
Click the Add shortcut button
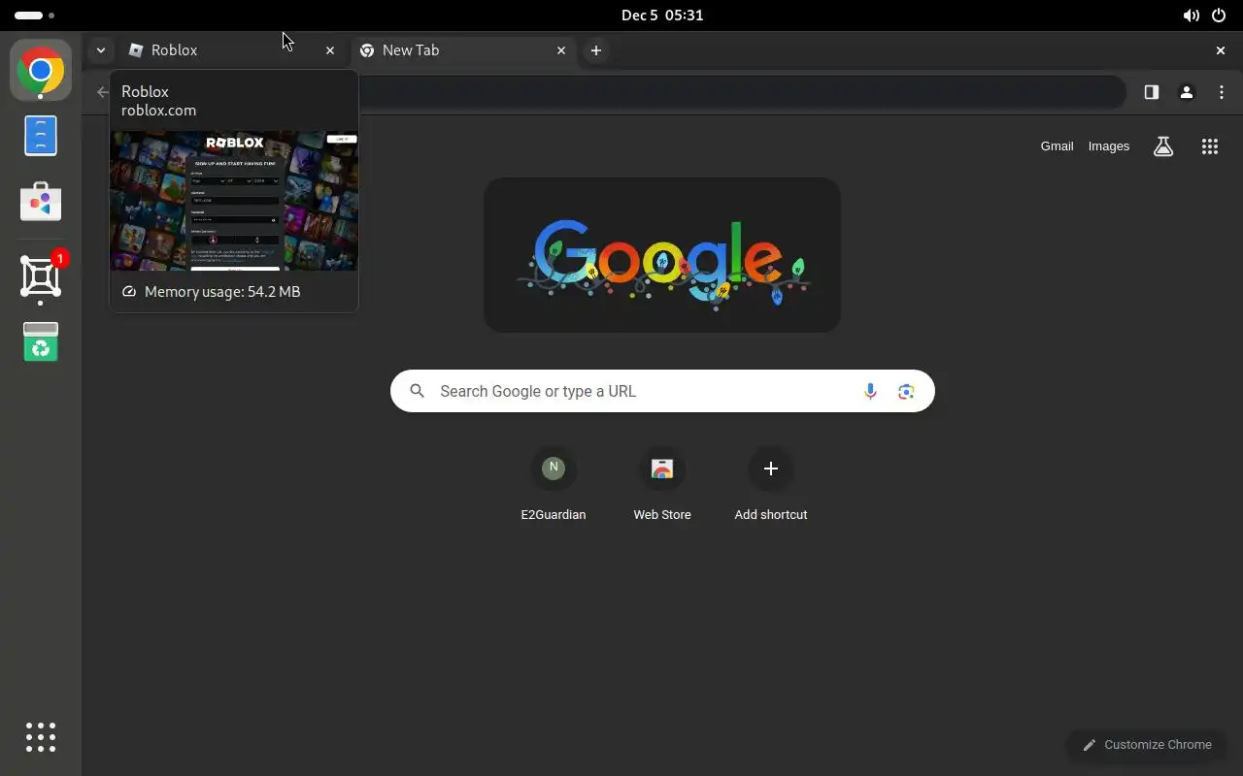[771, 484]
